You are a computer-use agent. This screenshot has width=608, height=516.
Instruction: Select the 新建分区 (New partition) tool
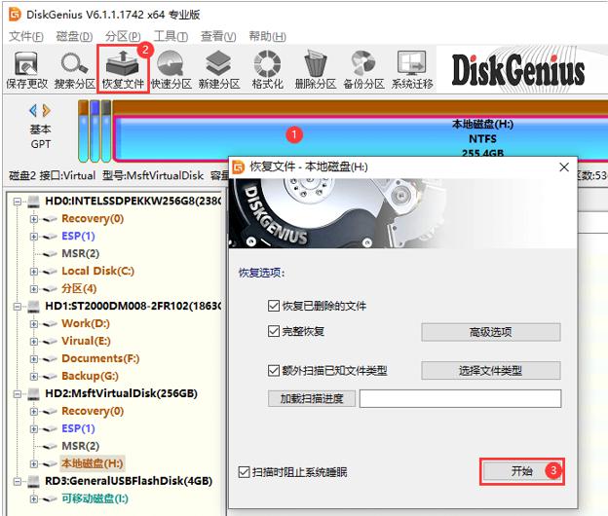[x=219, y=70]
